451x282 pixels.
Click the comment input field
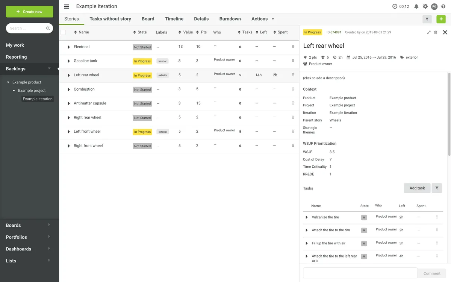point(360,273)
